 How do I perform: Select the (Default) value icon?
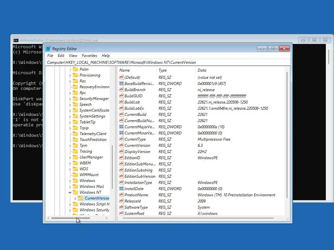(121, 77)
